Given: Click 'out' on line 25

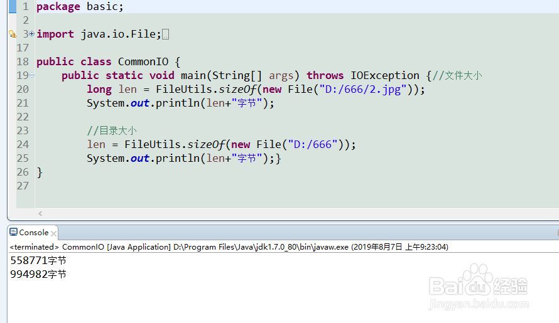Looking at the screenshot, I should point(139,158).
